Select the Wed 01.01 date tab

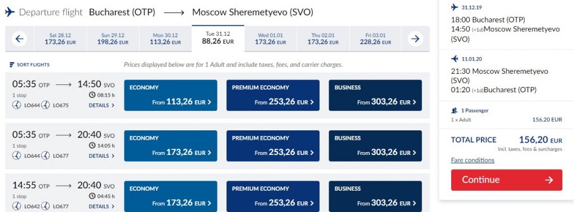tap(270, 39)
